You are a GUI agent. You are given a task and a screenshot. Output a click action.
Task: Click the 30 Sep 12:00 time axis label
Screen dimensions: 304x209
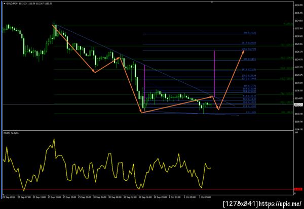tap(130, 197)
